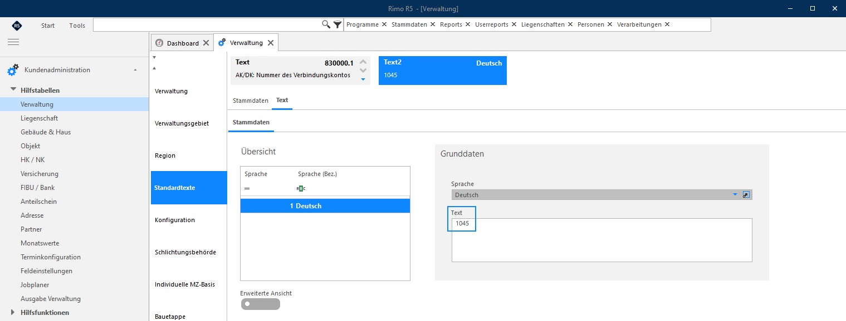
Task: Remove the Programme filter tag
Action: coord(384,24)
